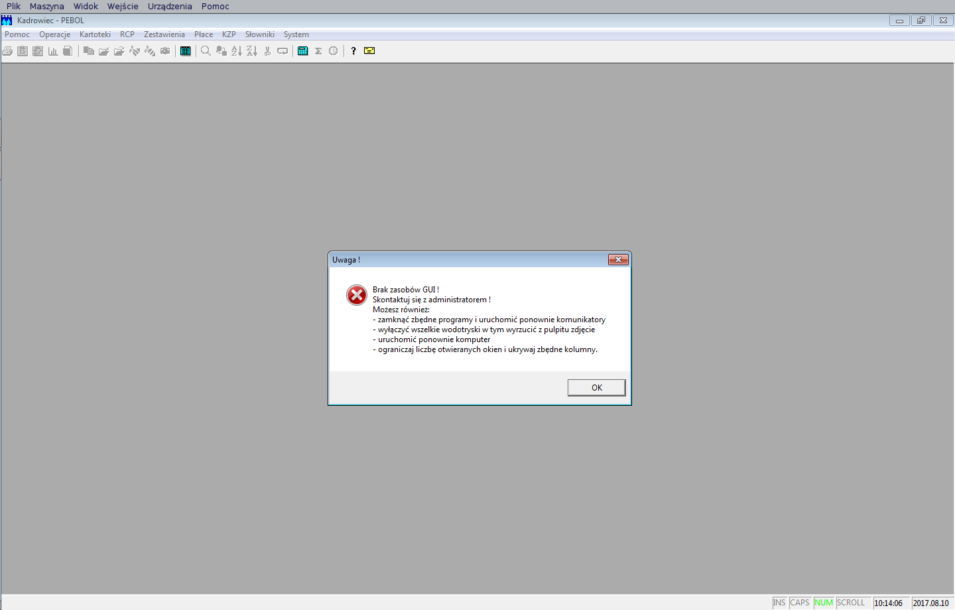Open the Płace menu
This screenshot has width=955, height=610.
pos(204,34)
